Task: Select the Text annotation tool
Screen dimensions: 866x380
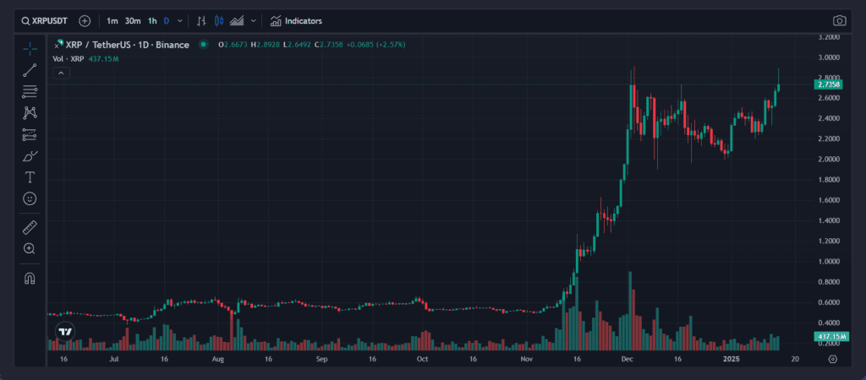Action: (30, 177)
